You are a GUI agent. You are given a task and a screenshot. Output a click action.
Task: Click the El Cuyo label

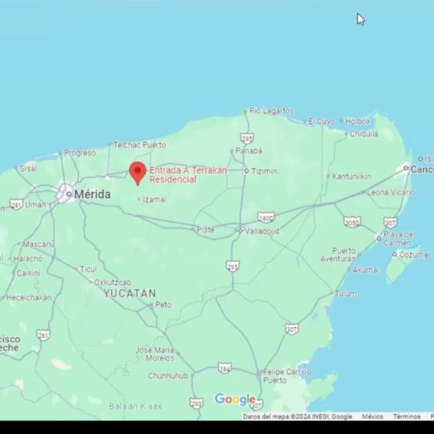pyautogui.click(x=321, y=122)
